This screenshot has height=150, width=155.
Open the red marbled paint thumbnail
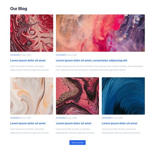coord(32,33)
